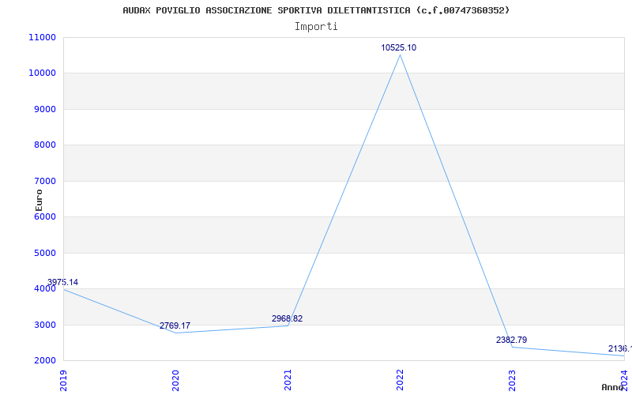Click the 'Euro' y-axis label

39,200
